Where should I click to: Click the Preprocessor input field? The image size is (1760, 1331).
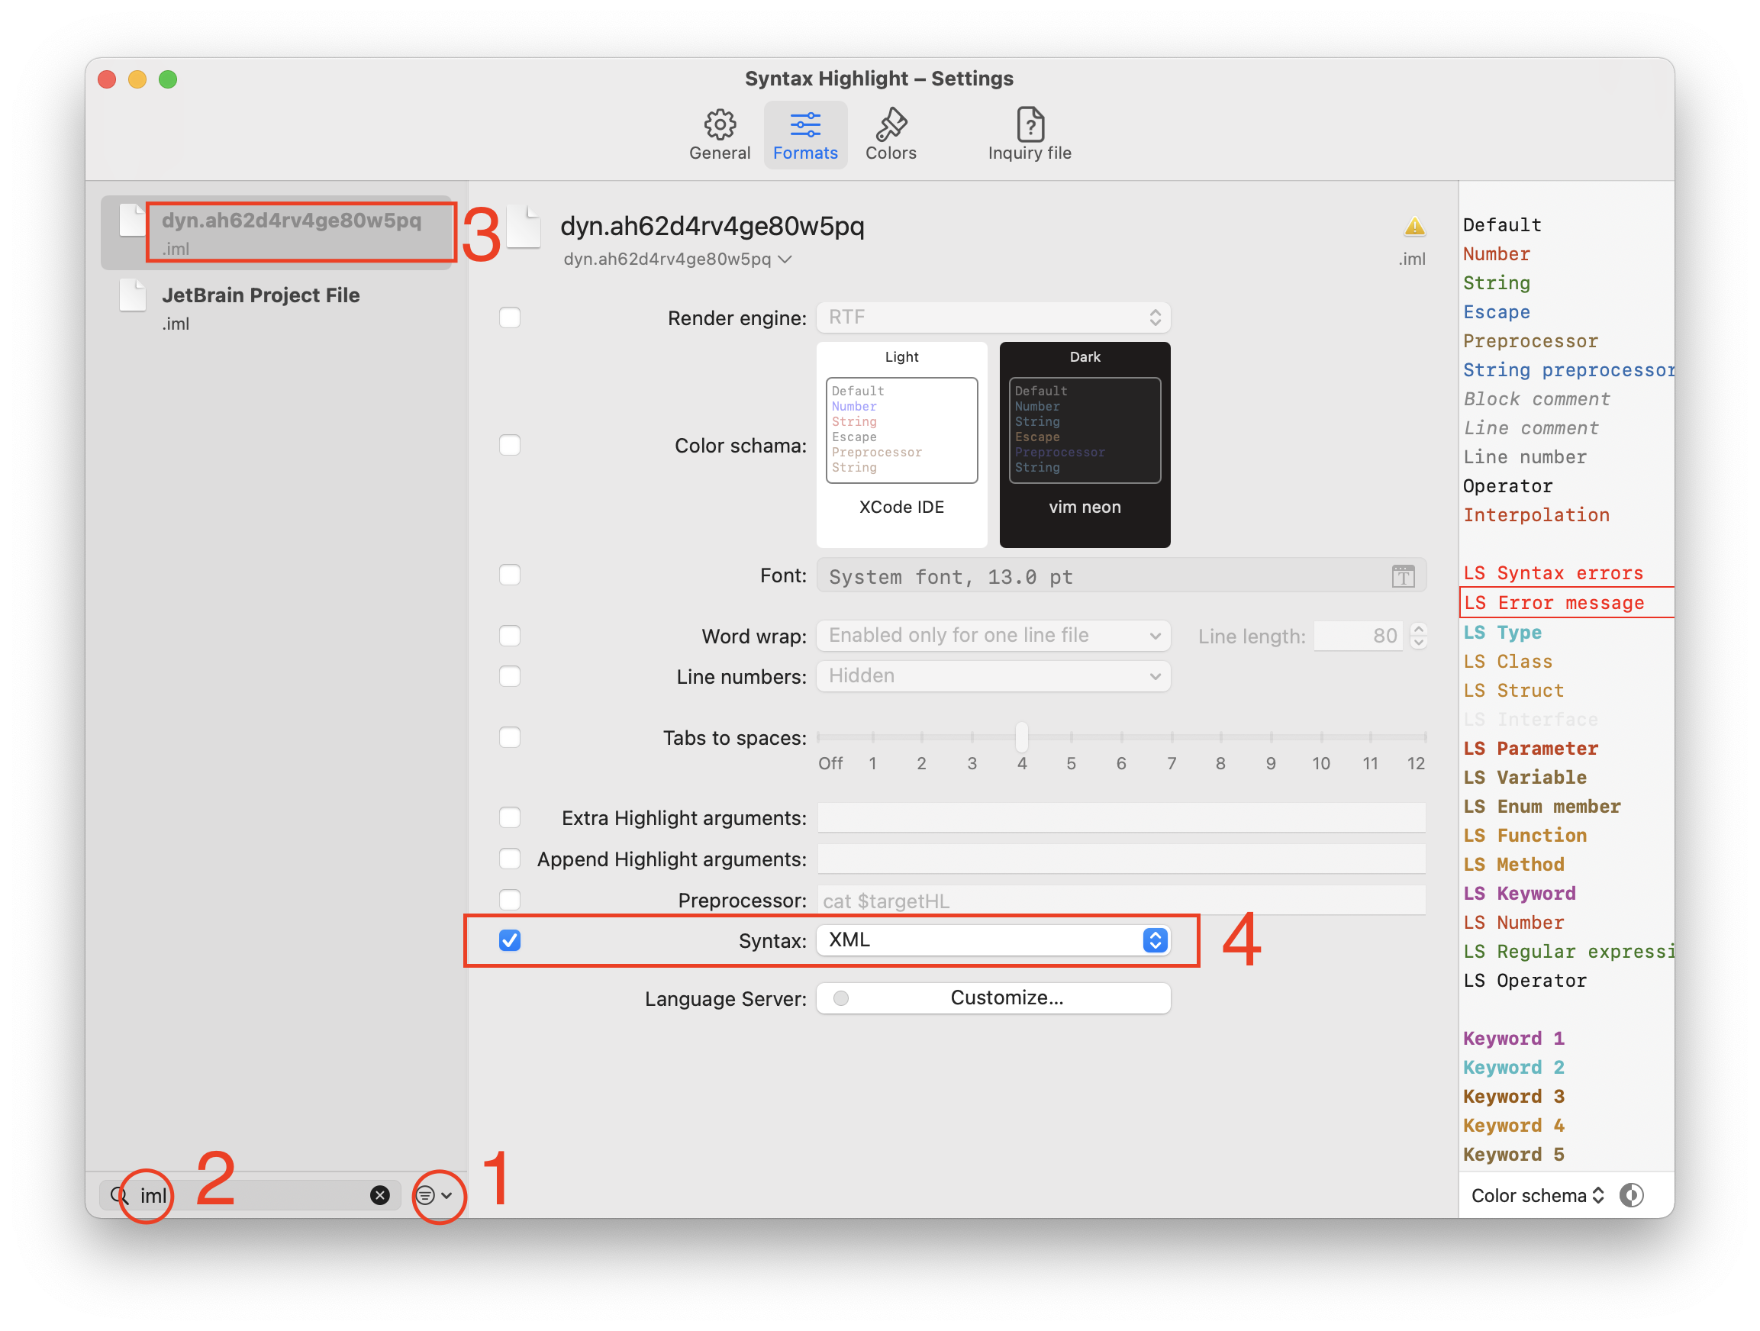coord(1122,900)
